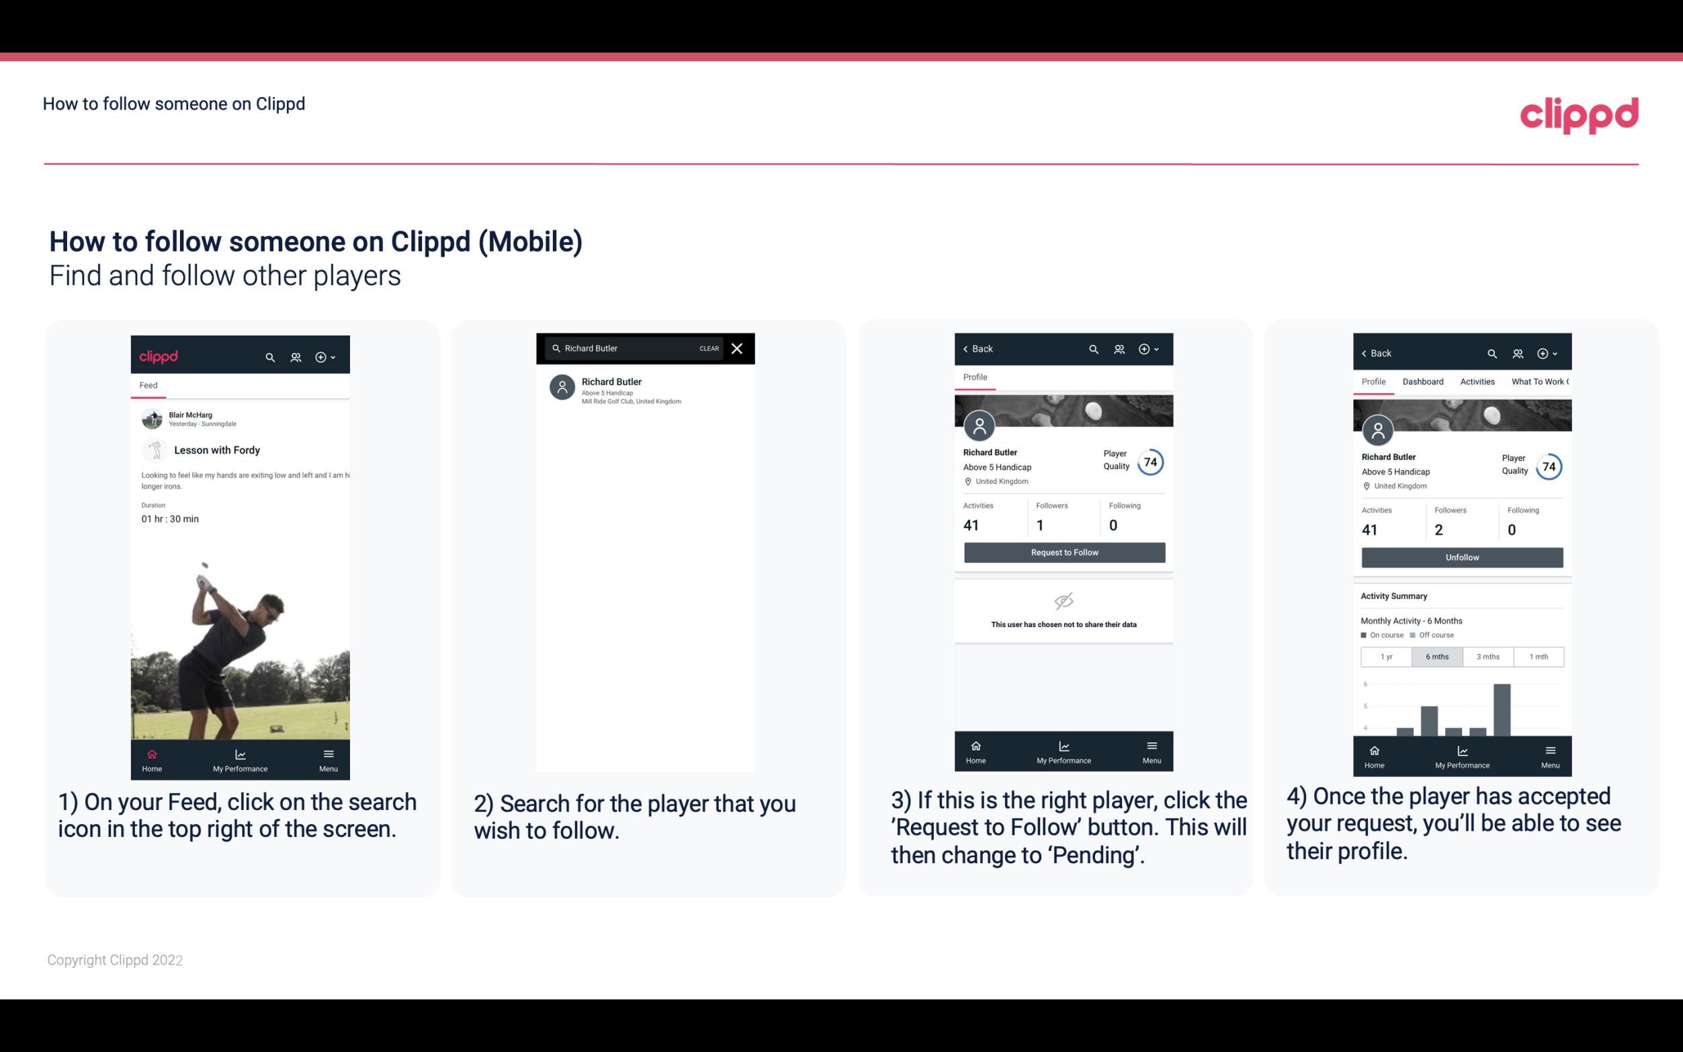
Task: Click the profile/account icon in top bar
Action: tap(296, 356)
